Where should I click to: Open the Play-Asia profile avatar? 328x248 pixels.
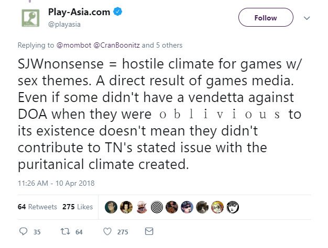tap(30, 18)
